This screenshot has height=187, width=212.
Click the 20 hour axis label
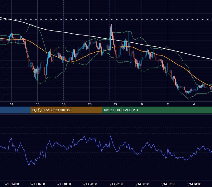click(90, 104)
